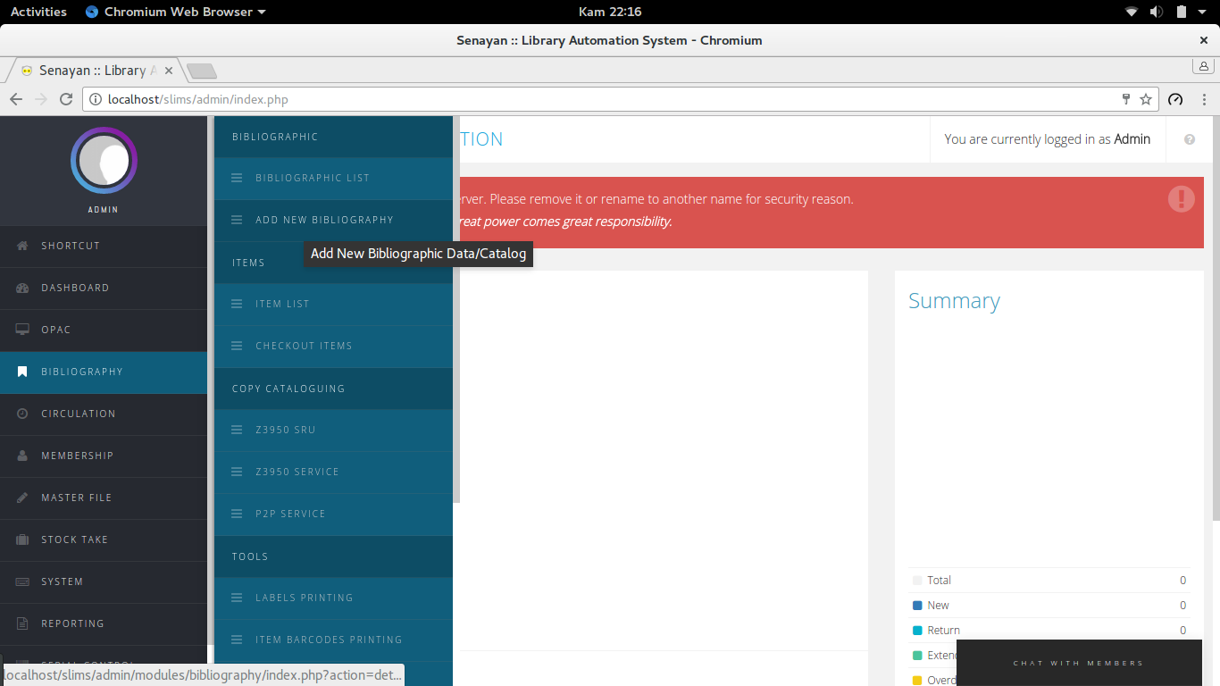Image resolution: width=1220 pixels, height=686 pixels.
Task: Click Chat With Members button
Action: [1078, 663]
